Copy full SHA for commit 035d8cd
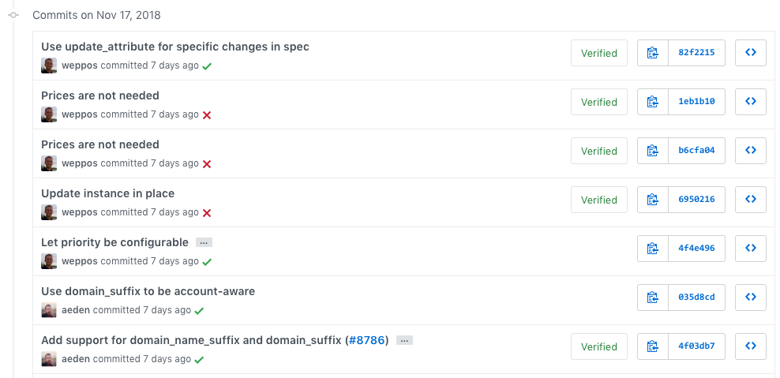The image size is (780, 378). (x=652, y=298)
